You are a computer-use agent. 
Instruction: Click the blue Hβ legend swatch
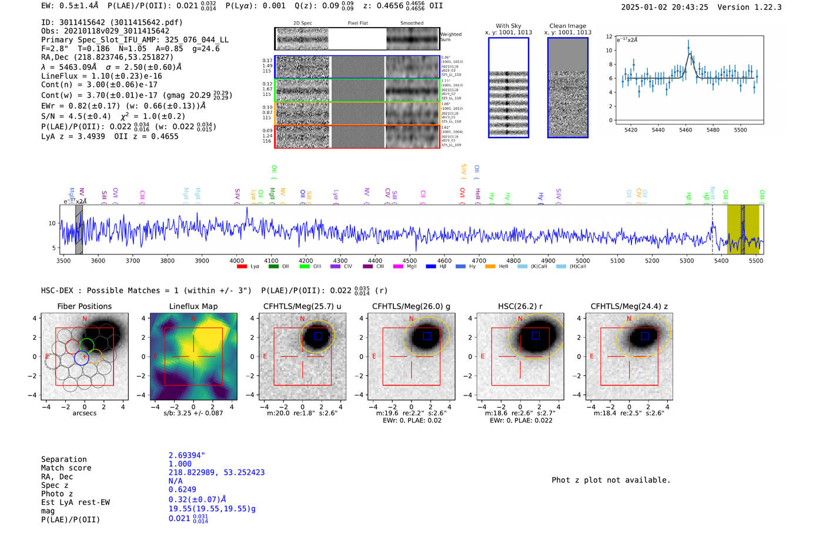click(x=431, y=267)
